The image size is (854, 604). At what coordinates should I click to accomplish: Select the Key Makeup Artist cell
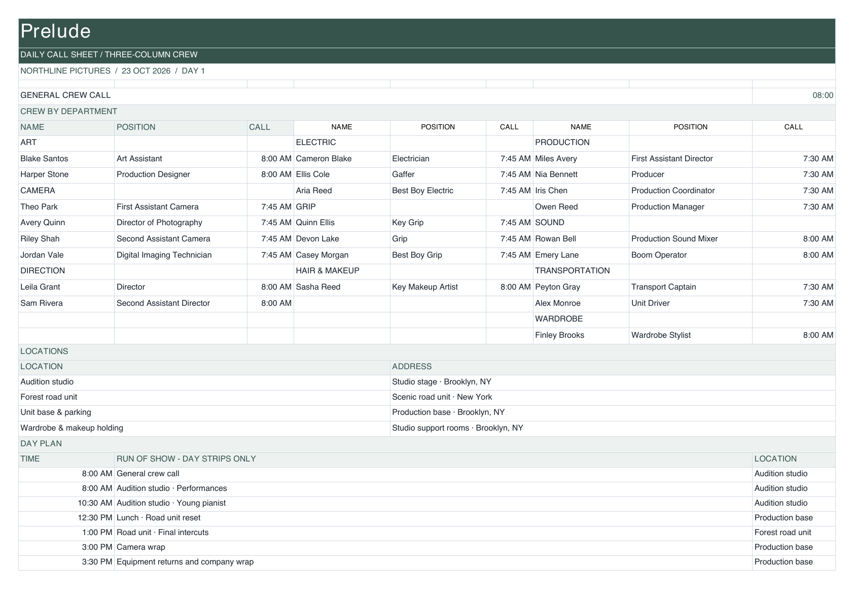click(438, 287)
